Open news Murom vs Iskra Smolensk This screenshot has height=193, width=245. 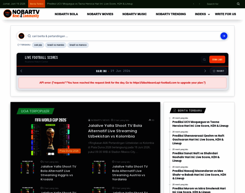tap(199, 190)
